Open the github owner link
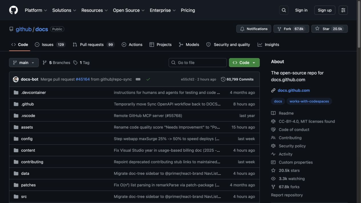This screenshot has width=361, height=203. click(x=24, y=29)
